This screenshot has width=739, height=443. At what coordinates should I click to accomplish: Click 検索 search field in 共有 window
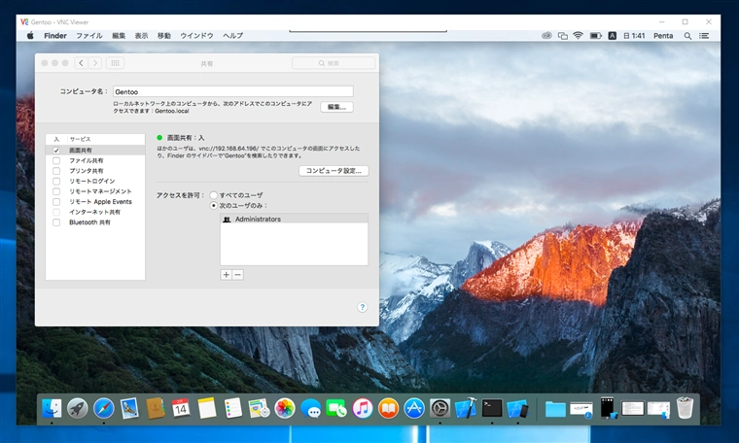coord(334,63)
